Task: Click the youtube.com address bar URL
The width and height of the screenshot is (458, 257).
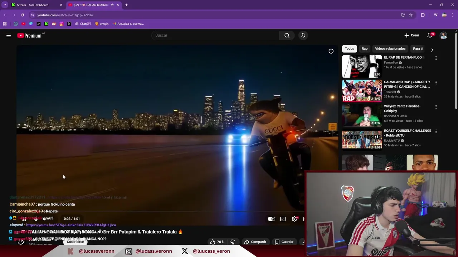Action: [65, 15]
